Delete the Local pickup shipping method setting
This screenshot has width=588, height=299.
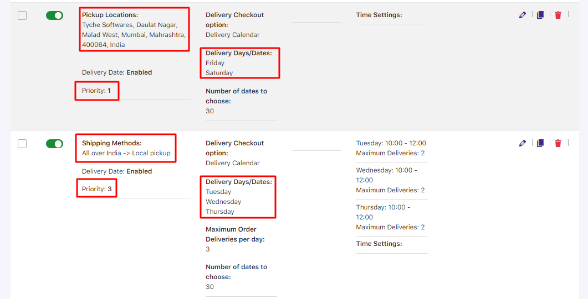pyautogui.click(x=558, y=143)
